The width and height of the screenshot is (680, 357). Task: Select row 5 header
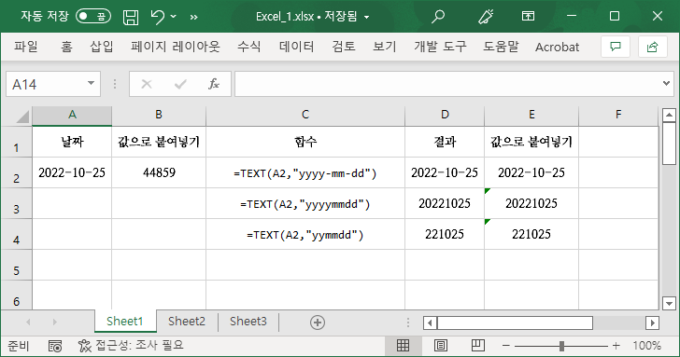coord(17,265)
